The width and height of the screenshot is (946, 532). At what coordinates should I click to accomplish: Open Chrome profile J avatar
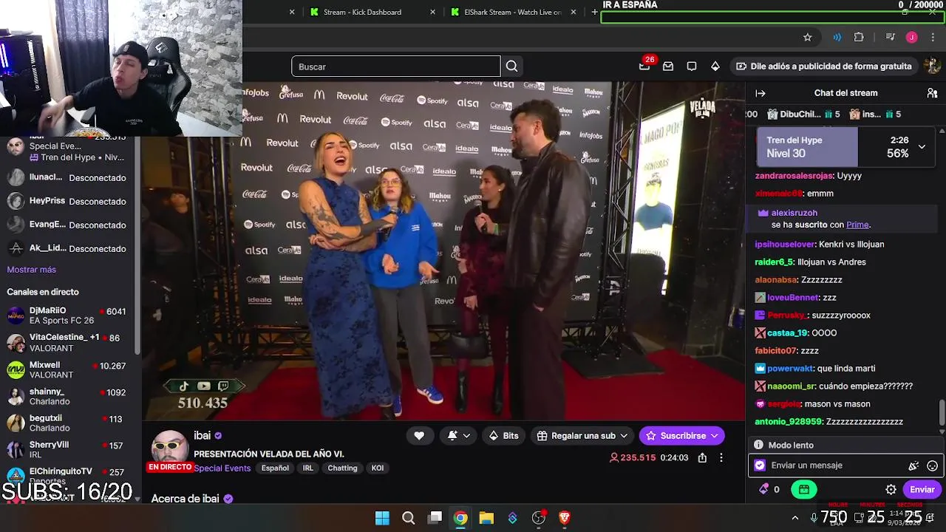click(x=912, y=37)
